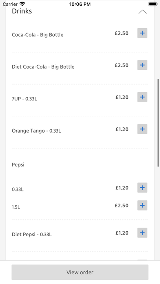This screenshot has height=284, width=160.
Task: Select the Pepsi group heading
Action: coord(18,165)
